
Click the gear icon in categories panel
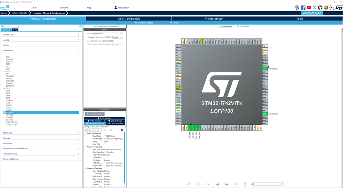tap(81, 26)
